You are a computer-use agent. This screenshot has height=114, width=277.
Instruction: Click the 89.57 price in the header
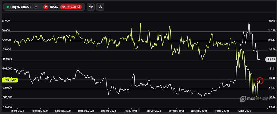tap(54, 7)
